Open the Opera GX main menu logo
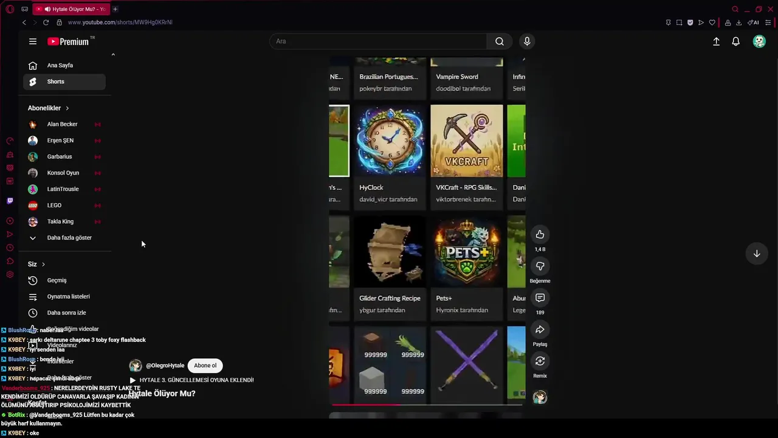Screen dimensions: 778x438 tap(10, 9)
